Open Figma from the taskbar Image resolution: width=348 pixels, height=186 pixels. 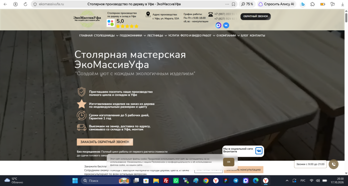pos(226,181)
